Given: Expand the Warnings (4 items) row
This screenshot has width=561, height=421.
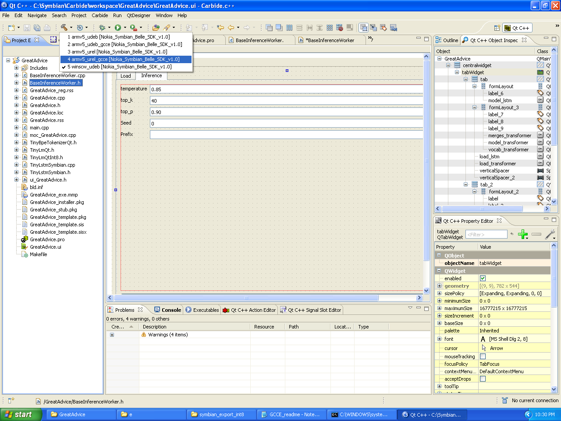Looking at the screenshot, I should click(x=112, y=335).
